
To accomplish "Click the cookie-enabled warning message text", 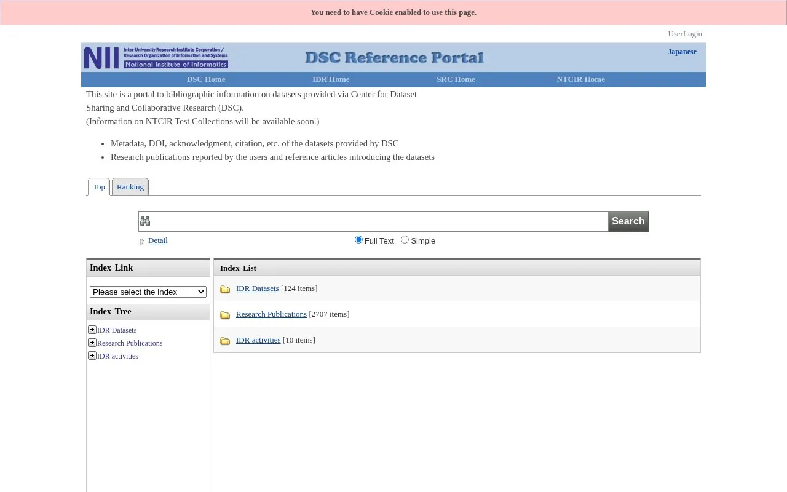I will (393, 12).
